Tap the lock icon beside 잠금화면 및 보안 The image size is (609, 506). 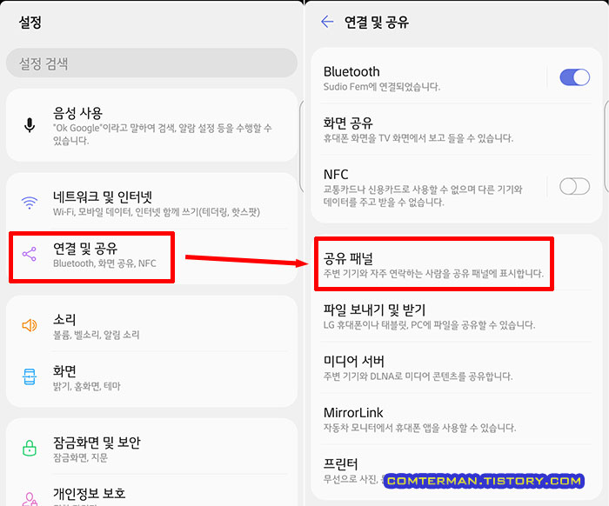[x=30, y=448]
